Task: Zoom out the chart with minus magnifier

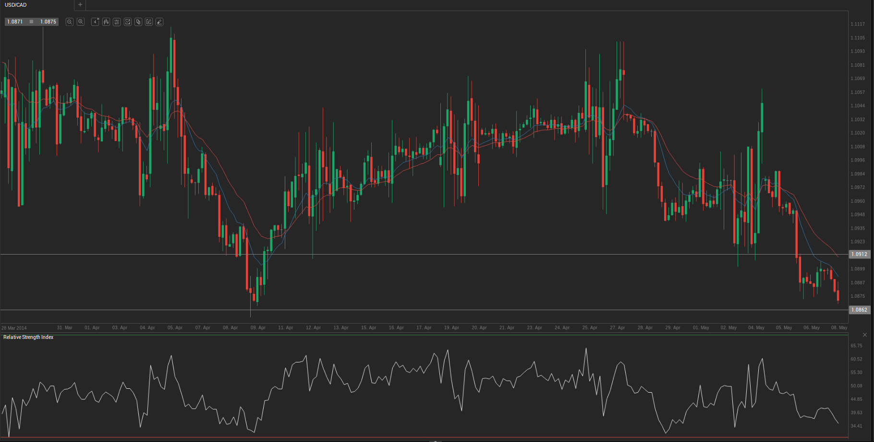Action: coord(70,22)
